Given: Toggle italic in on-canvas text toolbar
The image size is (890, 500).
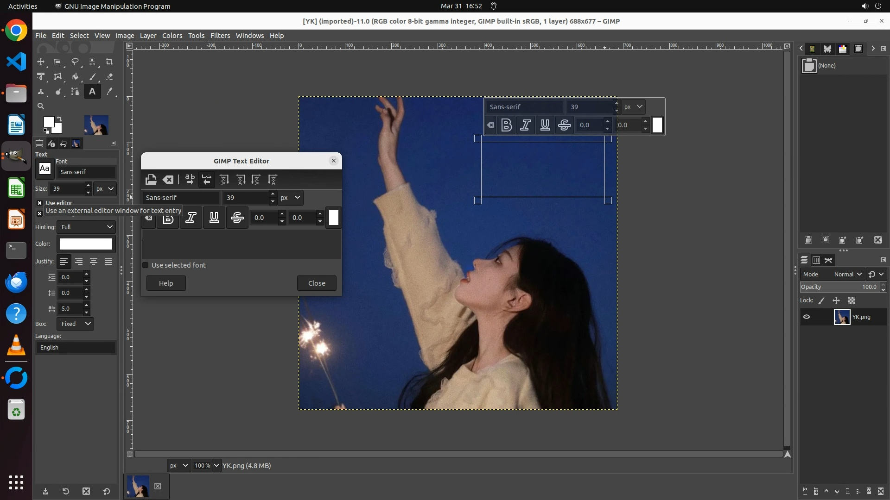Looking at the screenshot, I should point(526,125).
